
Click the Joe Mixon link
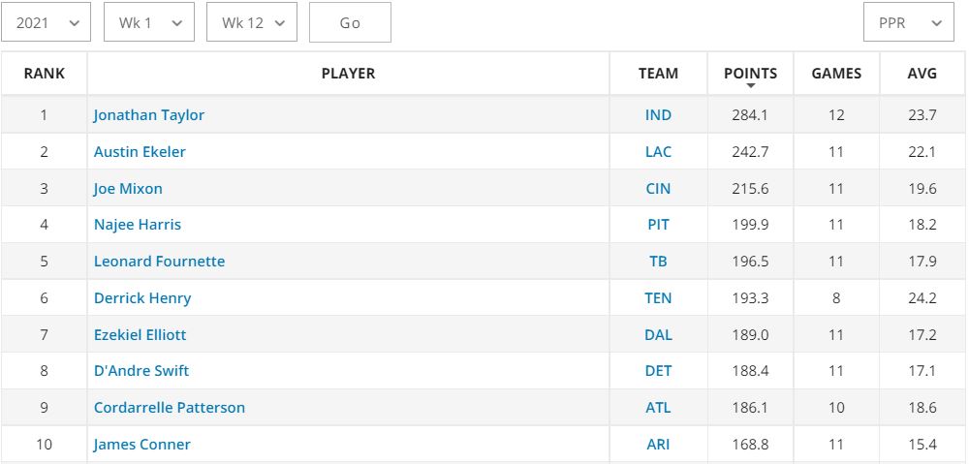(x=128, y=189)
